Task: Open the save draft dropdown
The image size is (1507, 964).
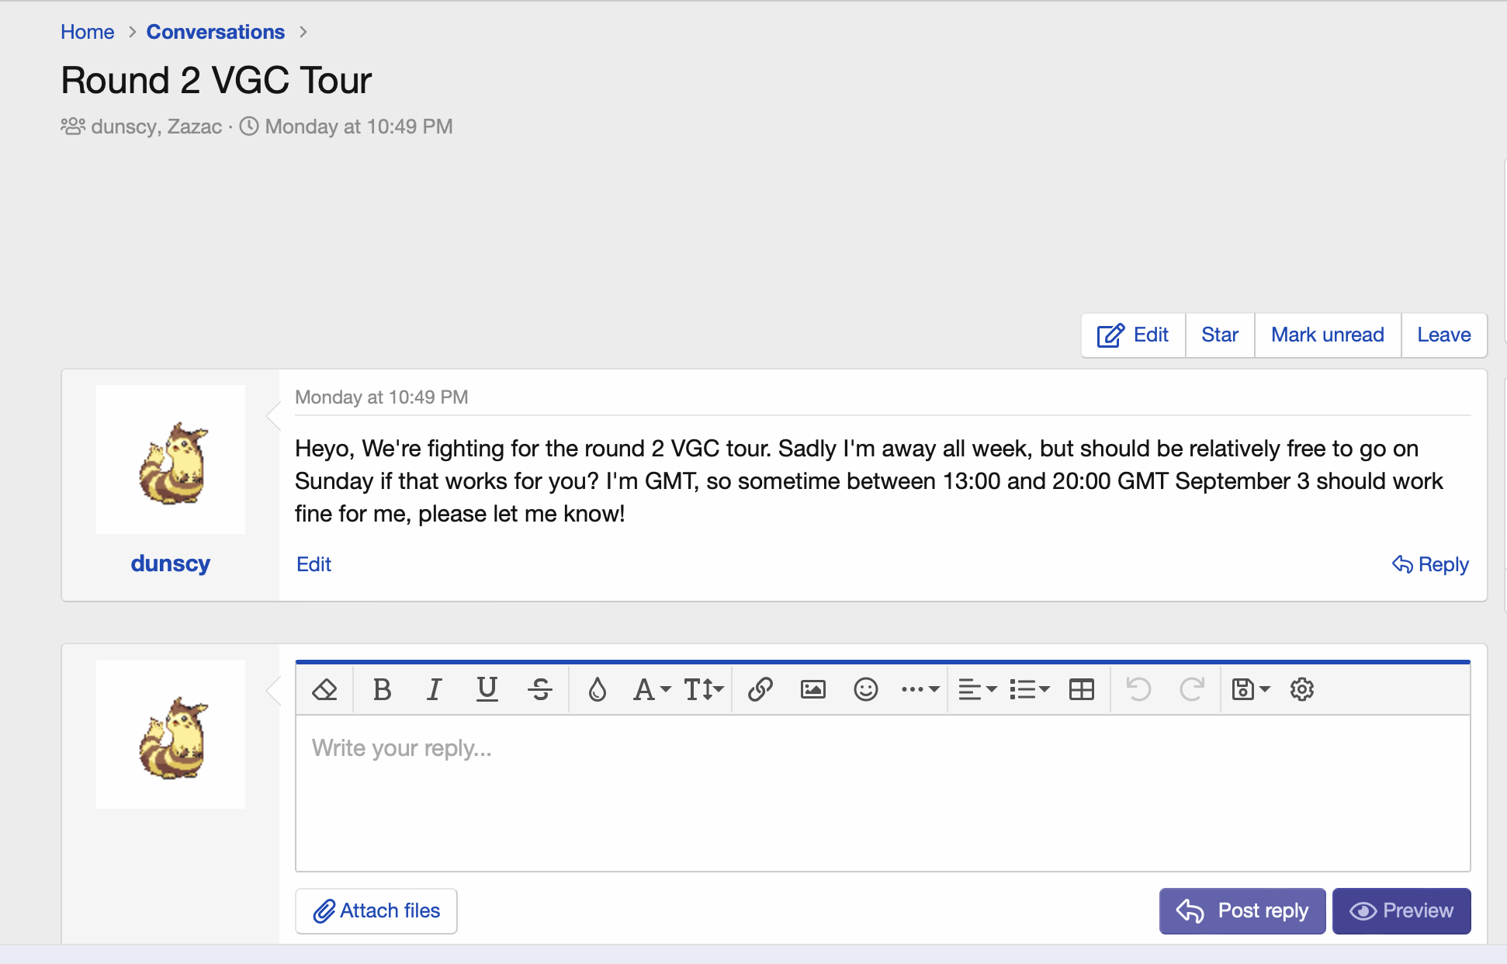Action: [x=1250, y=689]
